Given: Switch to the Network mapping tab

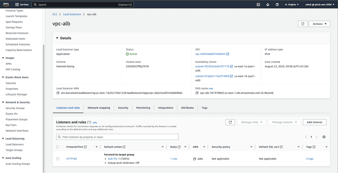Looking at the screenshot, I should pos(99,108).
